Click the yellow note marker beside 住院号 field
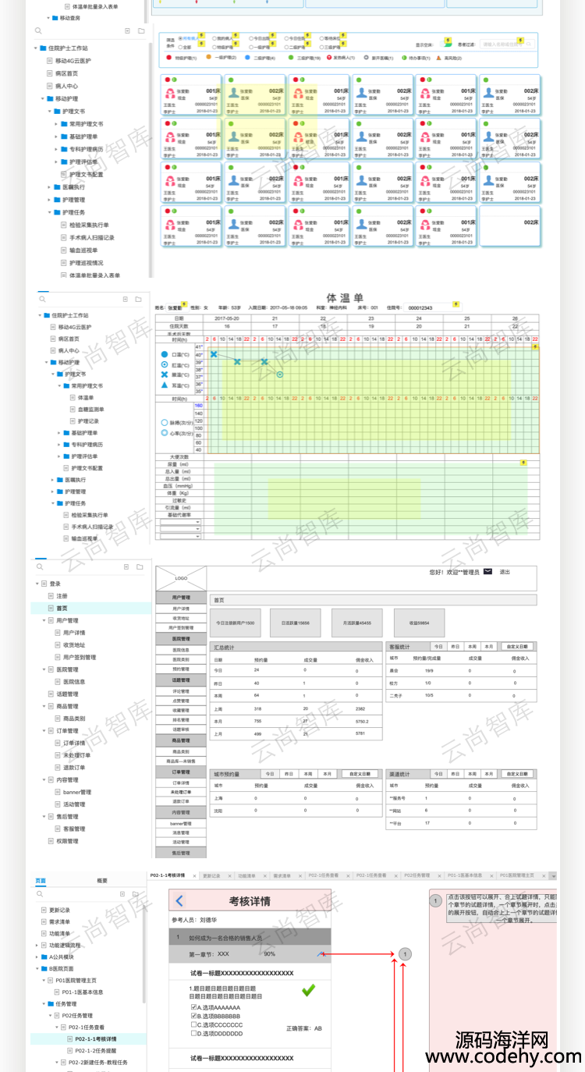 click(456, 305)
